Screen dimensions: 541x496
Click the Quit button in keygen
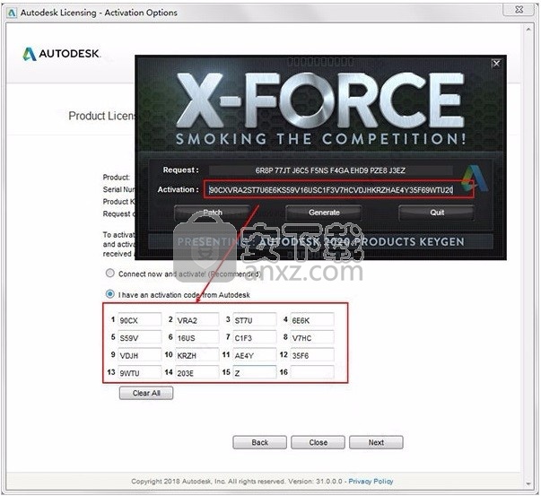point(436,213)
